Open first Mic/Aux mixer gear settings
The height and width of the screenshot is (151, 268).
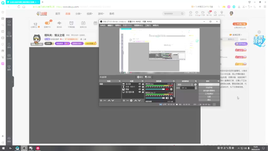coord(171,89)
